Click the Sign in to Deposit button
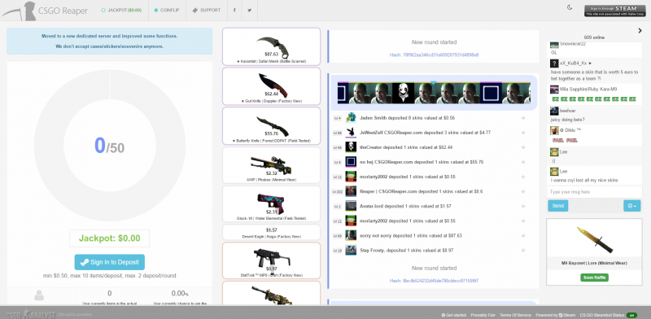Viewport: 651px width, 319px height. pyautogui.click(x=110, y=262)
